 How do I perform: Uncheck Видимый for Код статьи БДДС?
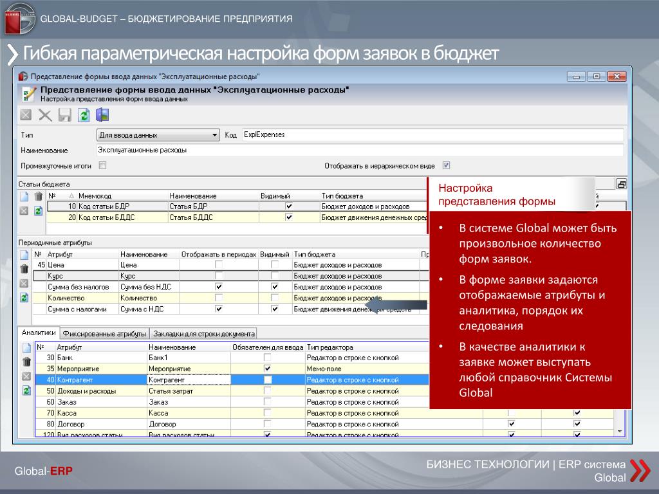click(289, 217)
